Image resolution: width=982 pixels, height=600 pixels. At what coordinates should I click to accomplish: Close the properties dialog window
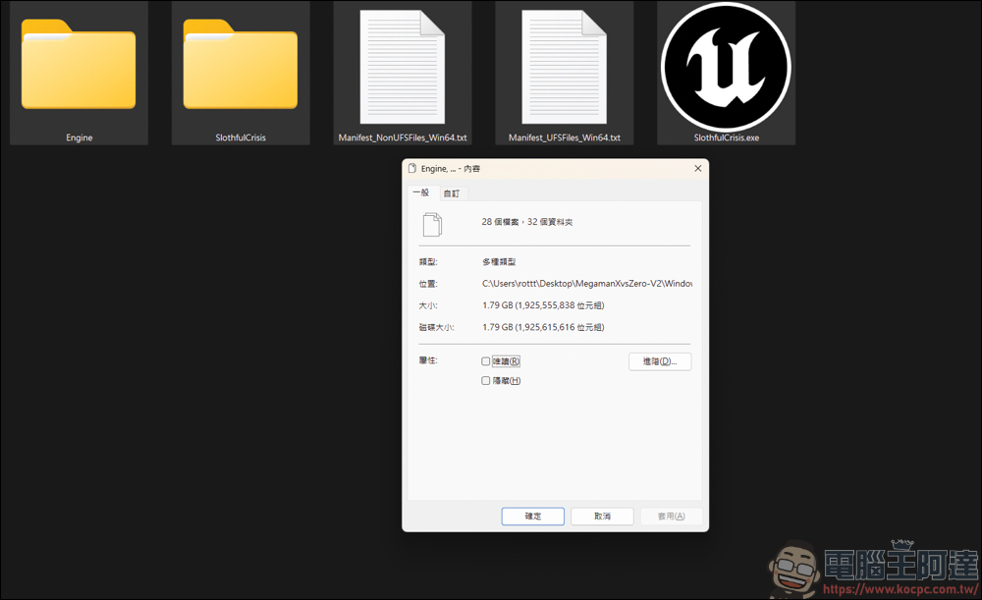coord(697,169)
